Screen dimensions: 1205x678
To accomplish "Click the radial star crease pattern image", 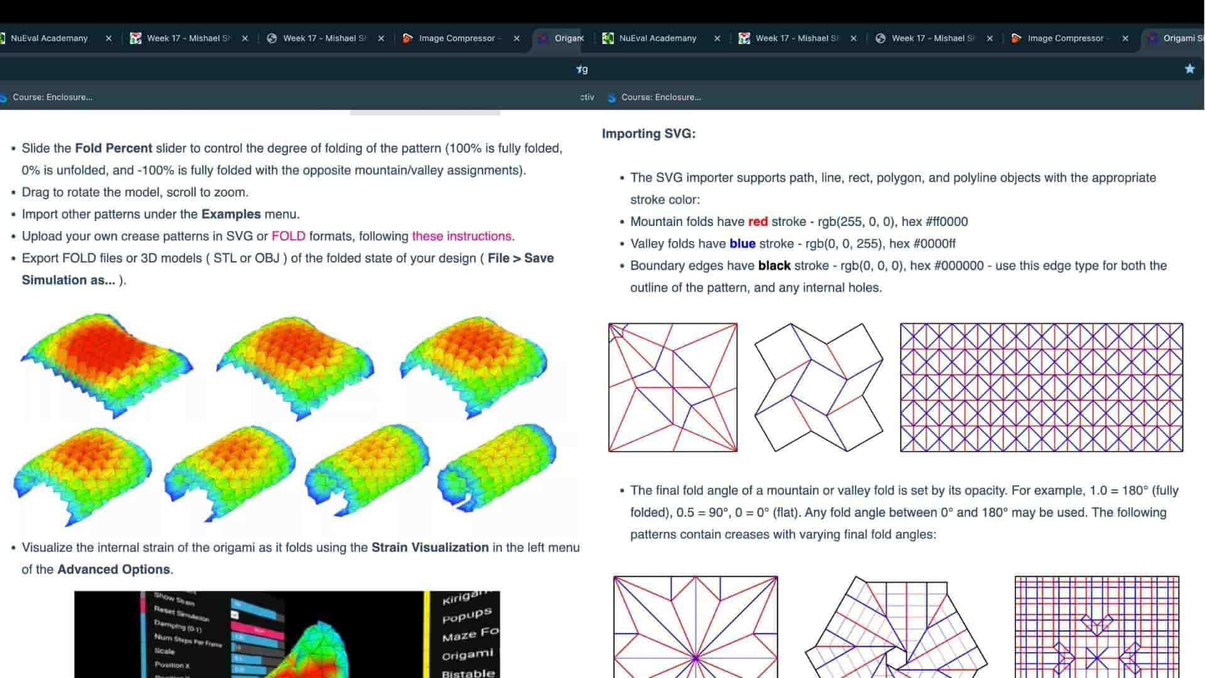I will [x=695, y=627].
